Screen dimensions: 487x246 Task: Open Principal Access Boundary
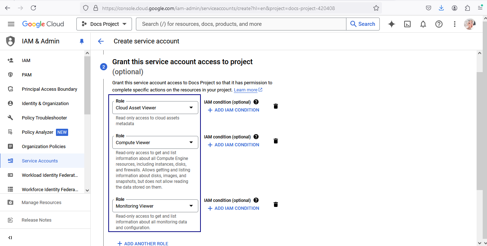click(x=42, y=89)
